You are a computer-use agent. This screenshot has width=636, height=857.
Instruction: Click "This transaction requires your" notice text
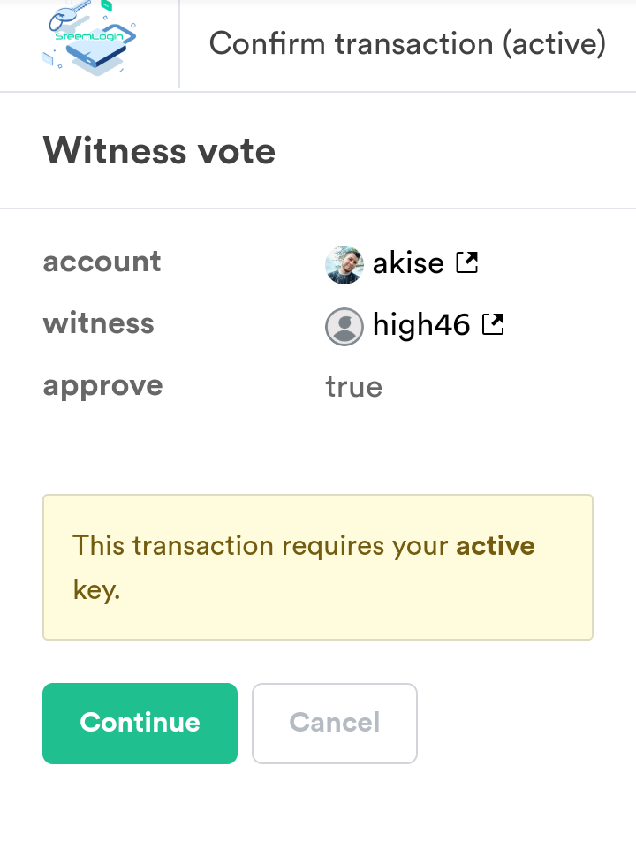point(261,545)
